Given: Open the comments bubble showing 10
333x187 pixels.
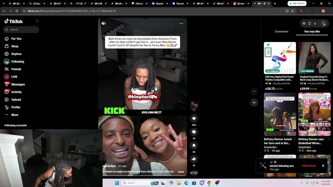Looking at the screenshot, I should point(194,132).
